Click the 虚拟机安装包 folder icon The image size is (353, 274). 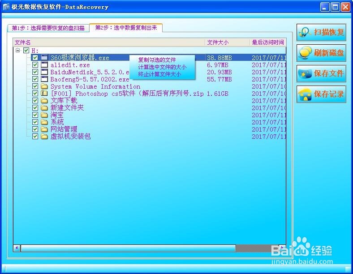coord(44,136)
